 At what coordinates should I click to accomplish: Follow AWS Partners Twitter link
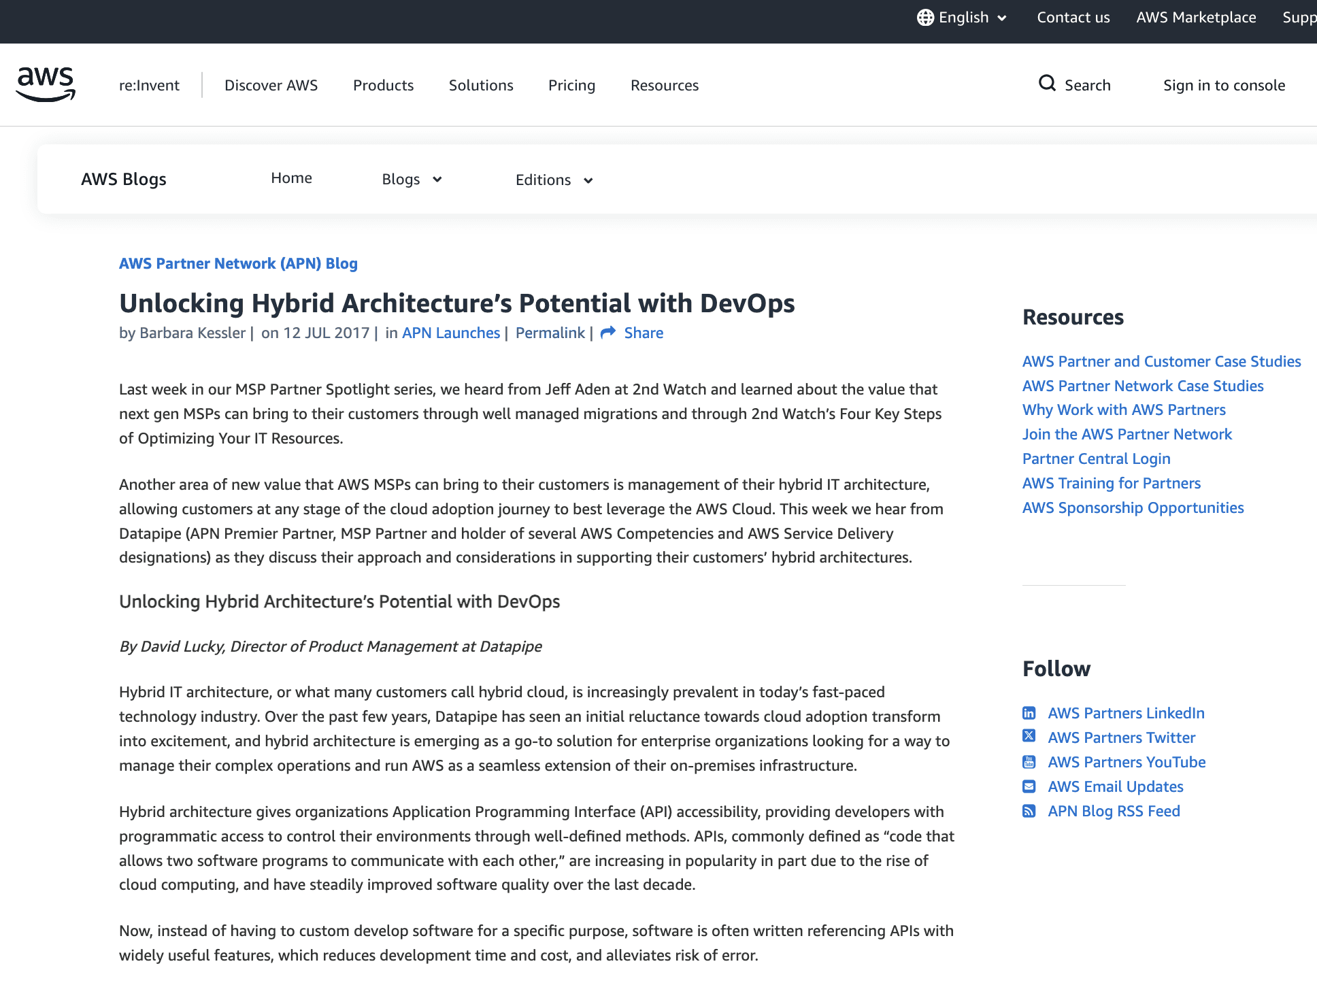(1122, 737)
